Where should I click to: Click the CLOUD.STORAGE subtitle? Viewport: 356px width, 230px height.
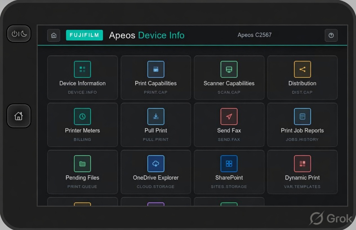[x=156, y=186]
